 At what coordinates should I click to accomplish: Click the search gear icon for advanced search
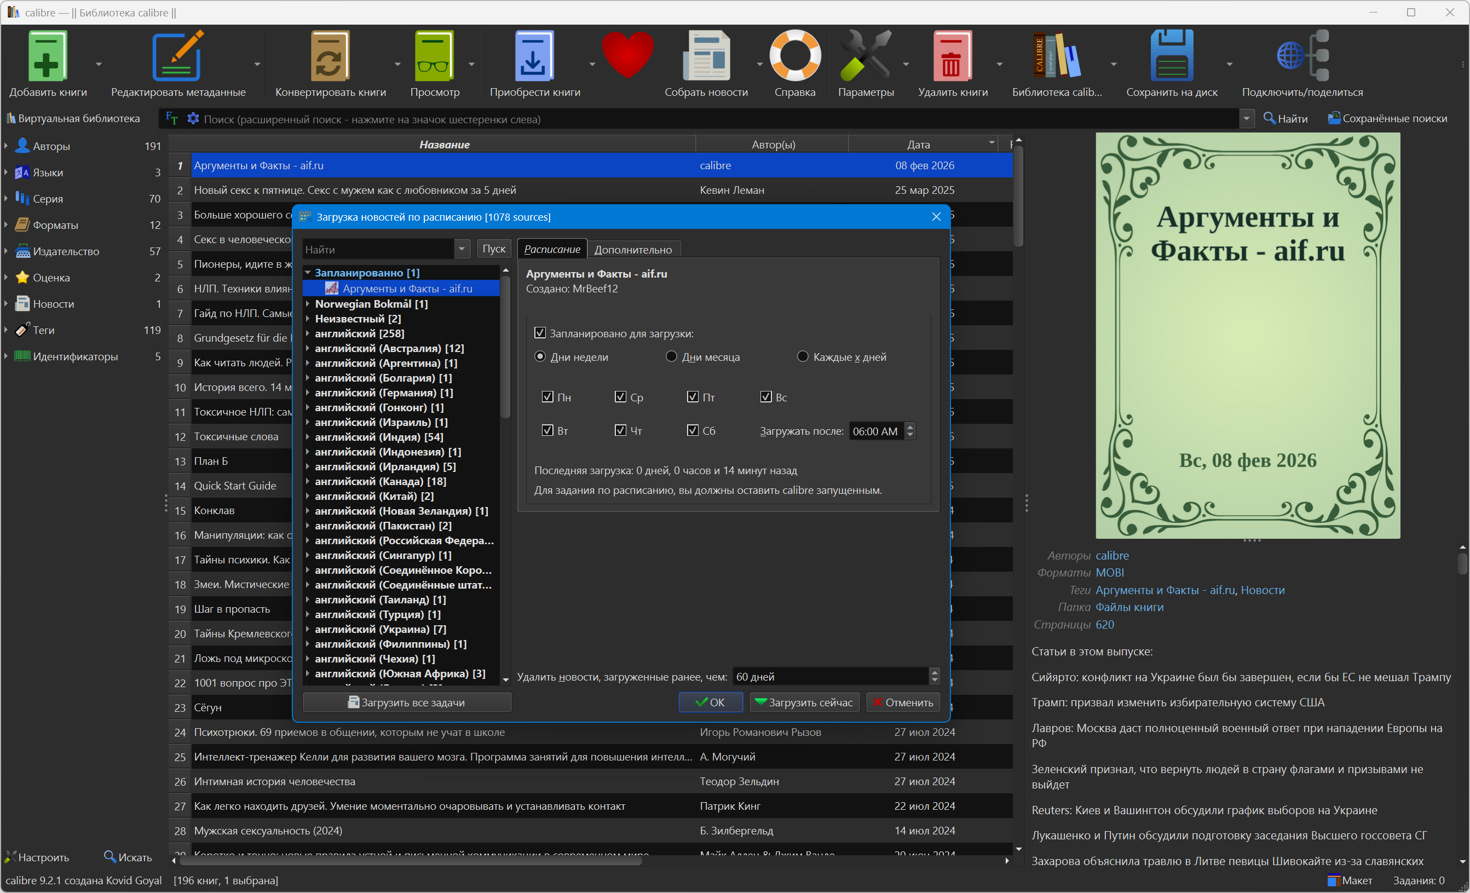click(x=193, y=119)
